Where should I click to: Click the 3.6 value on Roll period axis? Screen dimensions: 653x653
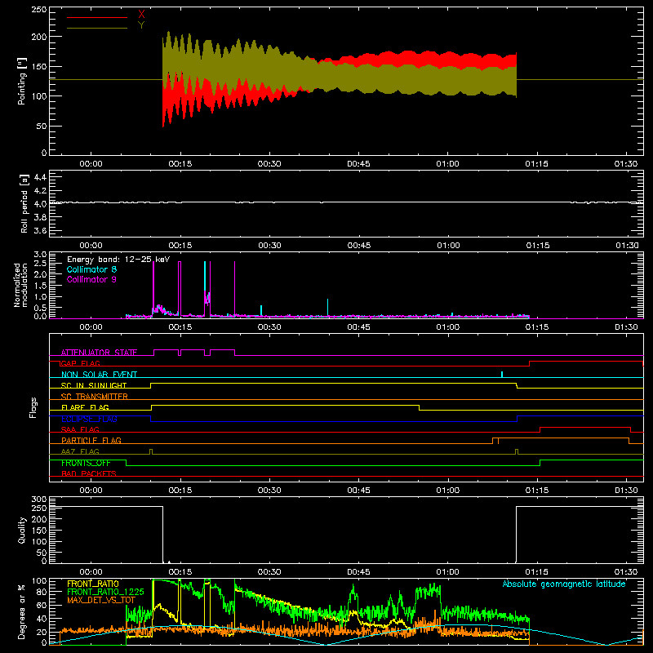tap(40, 230)
